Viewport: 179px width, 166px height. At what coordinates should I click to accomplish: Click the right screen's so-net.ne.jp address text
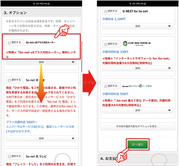coord(139,3)
